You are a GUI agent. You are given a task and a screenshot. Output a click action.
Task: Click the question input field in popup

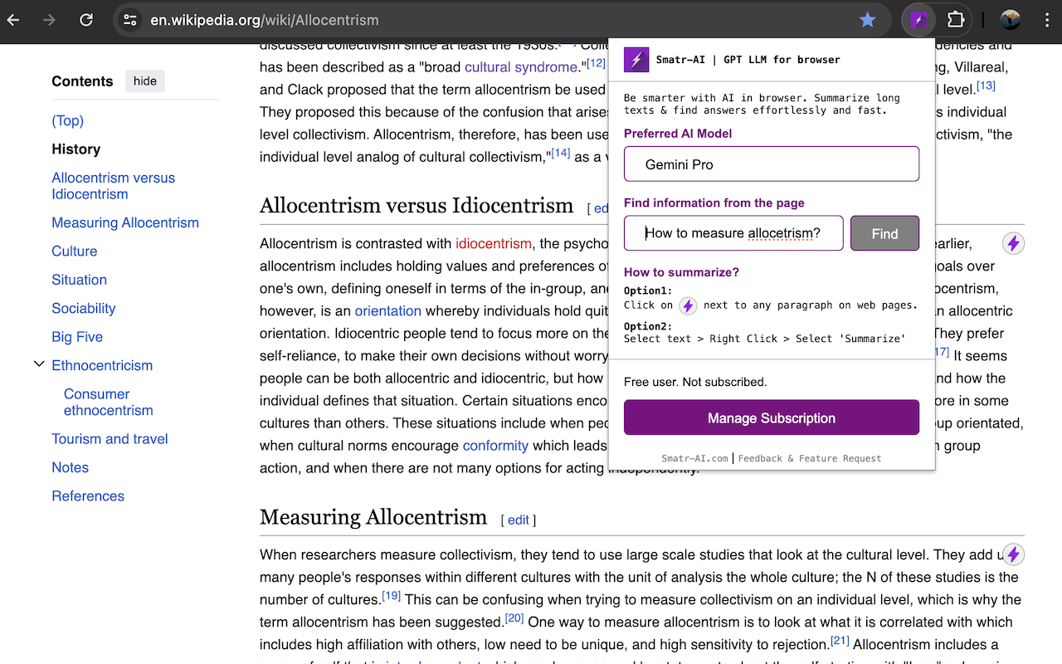[x=733, y=233]
